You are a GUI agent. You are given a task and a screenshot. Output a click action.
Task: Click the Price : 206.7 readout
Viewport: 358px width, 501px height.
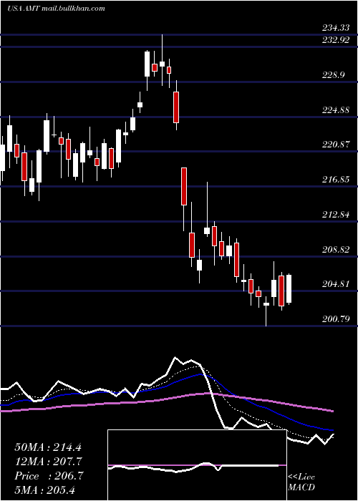coord(49,476)
